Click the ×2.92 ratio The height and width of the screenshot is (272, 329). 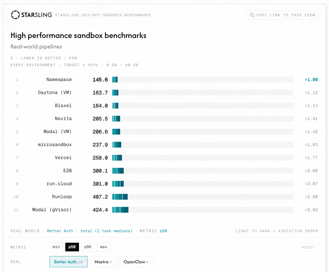pyautogui.click(x=311, y=210)
